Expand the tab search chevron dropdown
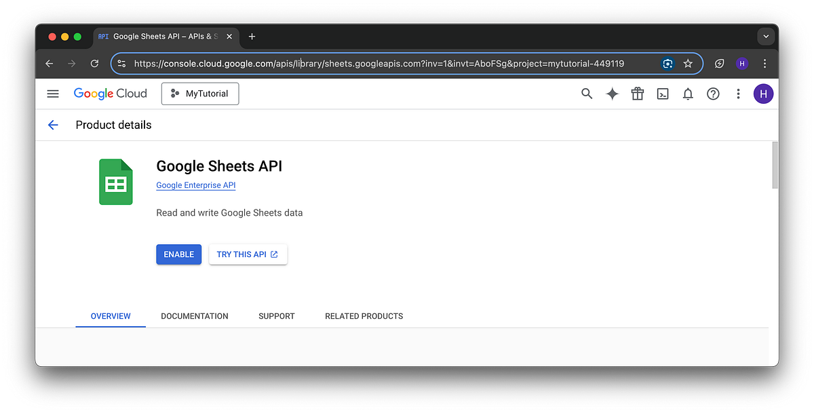Screen dimensions: 814x413 click(766, 37)
